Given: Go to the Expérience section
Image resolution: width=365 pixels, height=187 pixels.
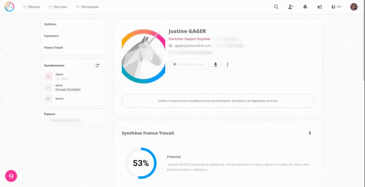Looking at the screenshot, I should click(51, 36).
